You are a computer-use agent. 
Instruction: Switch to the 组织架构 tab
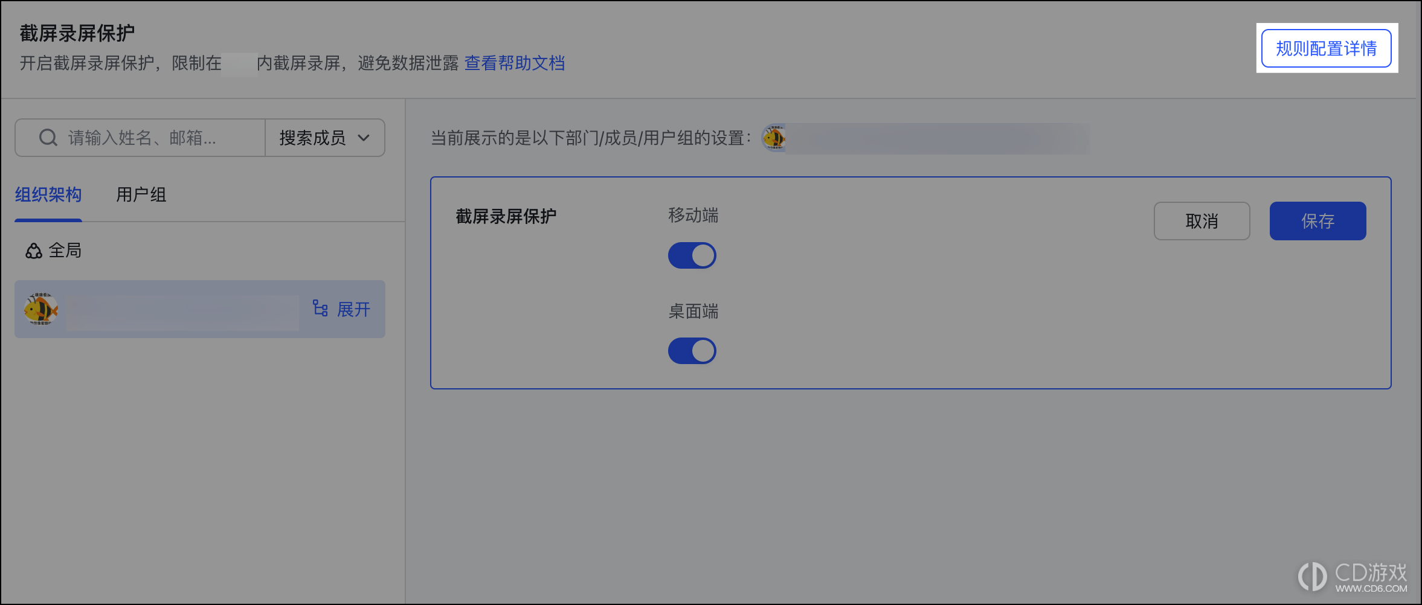point(48,195)
